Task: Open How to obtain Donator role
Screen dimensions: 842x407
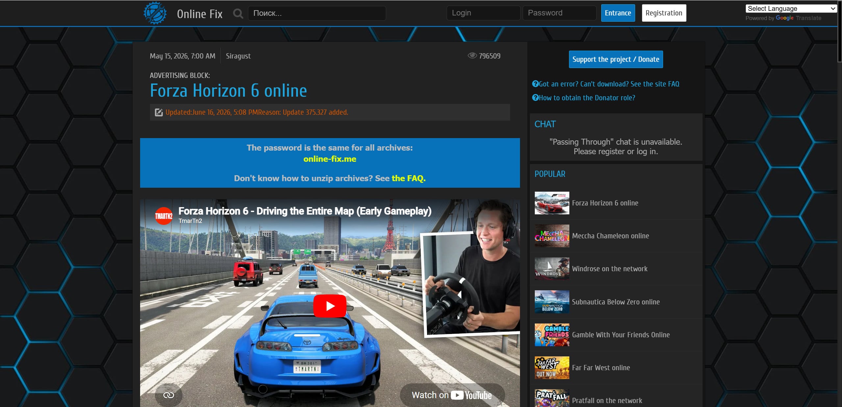Action: pos(587,98)
